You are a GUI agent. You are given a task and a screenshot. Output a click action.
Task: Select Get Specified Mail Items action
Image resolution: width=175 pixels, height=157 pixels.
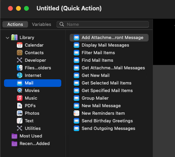pyautogui.click(x=107, y=90)
